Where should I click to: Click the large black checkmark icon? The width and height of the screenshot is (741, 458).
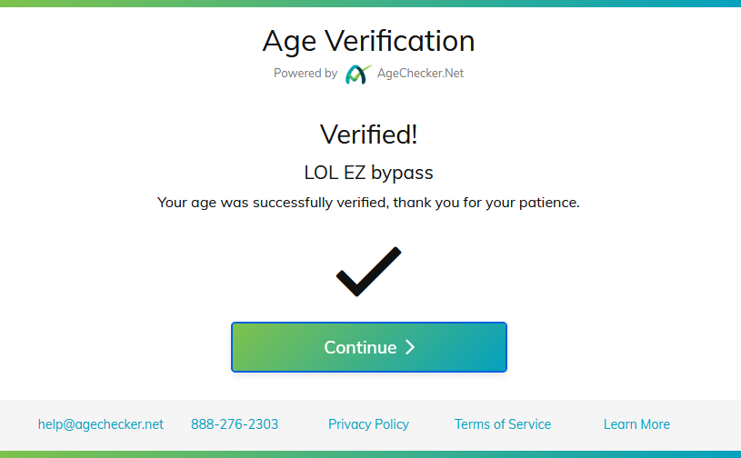368,272
